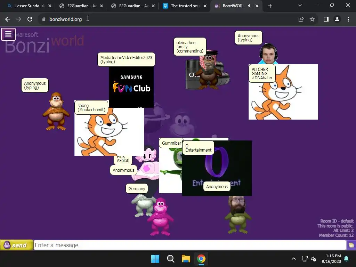This screenshot has height=267, width=356.
Task: Open the Windows Start menu
Action: (155, 259)
